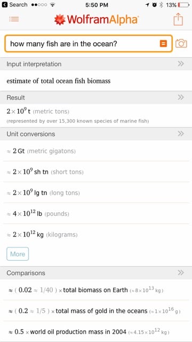
Task: Select the kilograms conversion row
Action: 96,235
